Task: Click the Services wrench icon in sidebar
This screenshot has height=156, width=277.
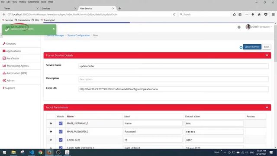Action: tap(4, 43)
